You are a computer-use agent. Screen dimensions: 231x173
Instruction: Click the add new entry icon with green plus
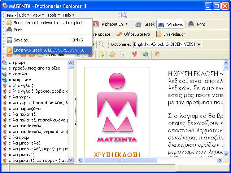[x=101, y=54]
